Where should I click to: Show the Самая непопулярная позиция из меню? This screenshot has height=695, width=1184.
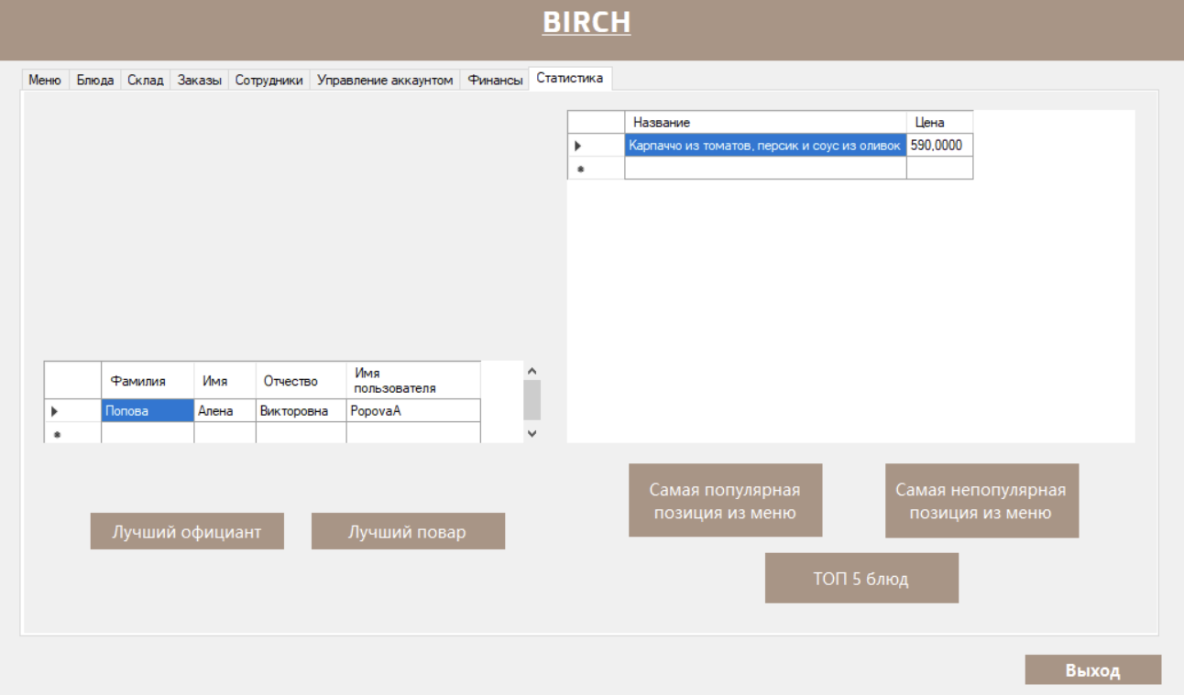[981, 500]
